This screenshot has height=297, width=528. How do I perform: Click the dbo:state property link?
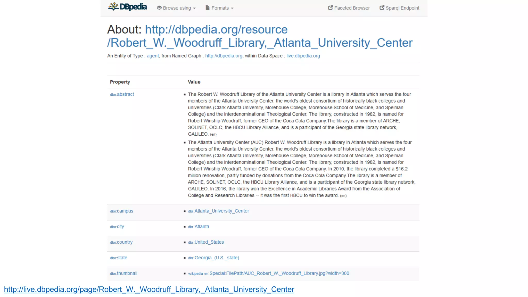tap(119, 258)
